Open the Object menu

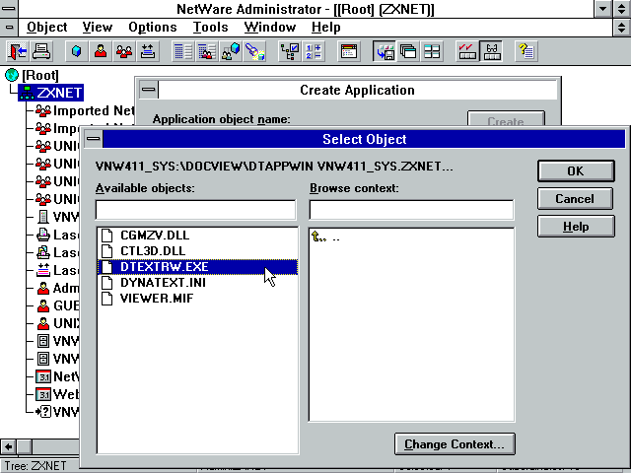[47, 27]
